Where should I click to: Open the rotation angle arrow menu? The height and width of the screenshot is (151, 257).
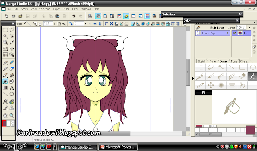(85, 24)
